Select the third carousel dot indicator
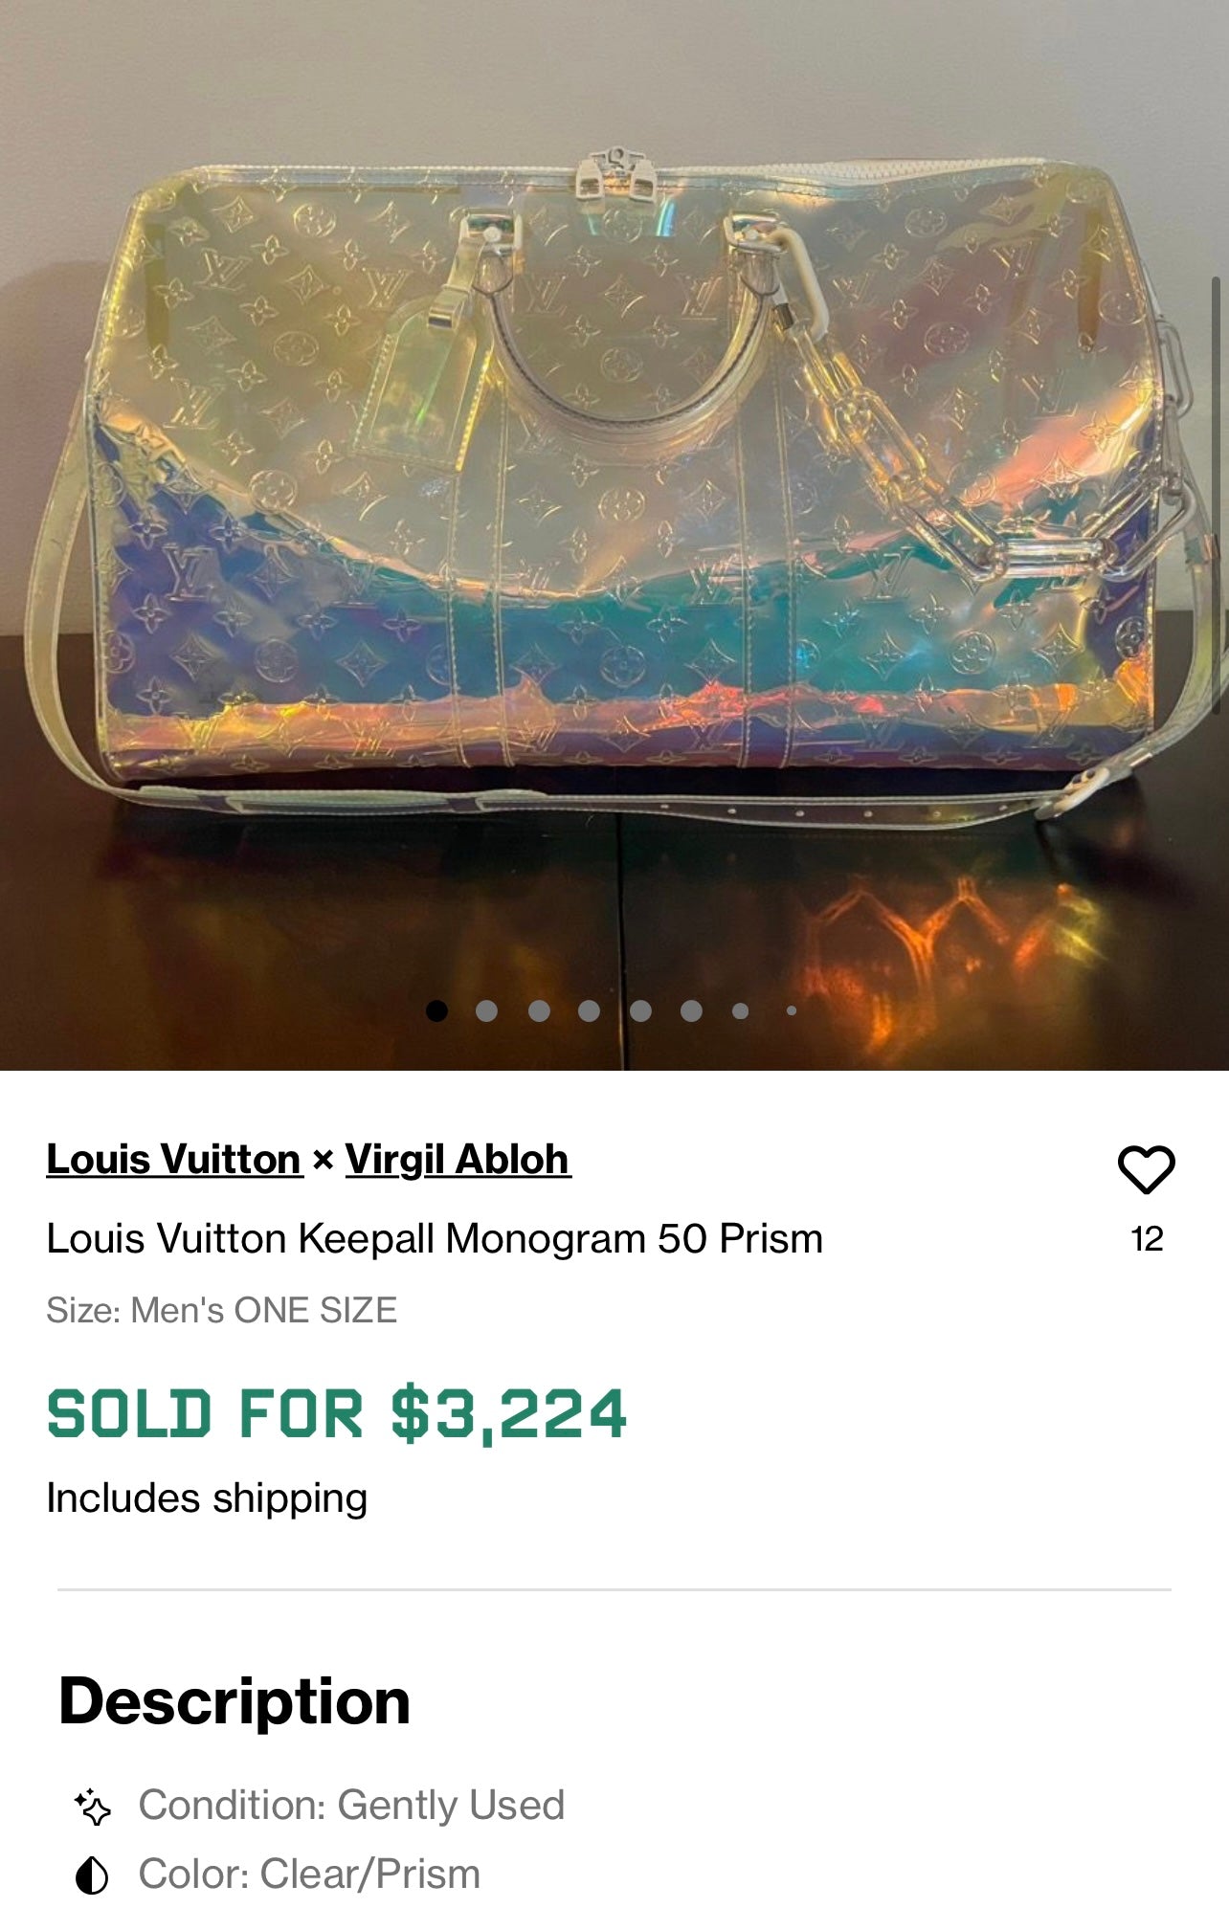 (x=539, y=1010)
